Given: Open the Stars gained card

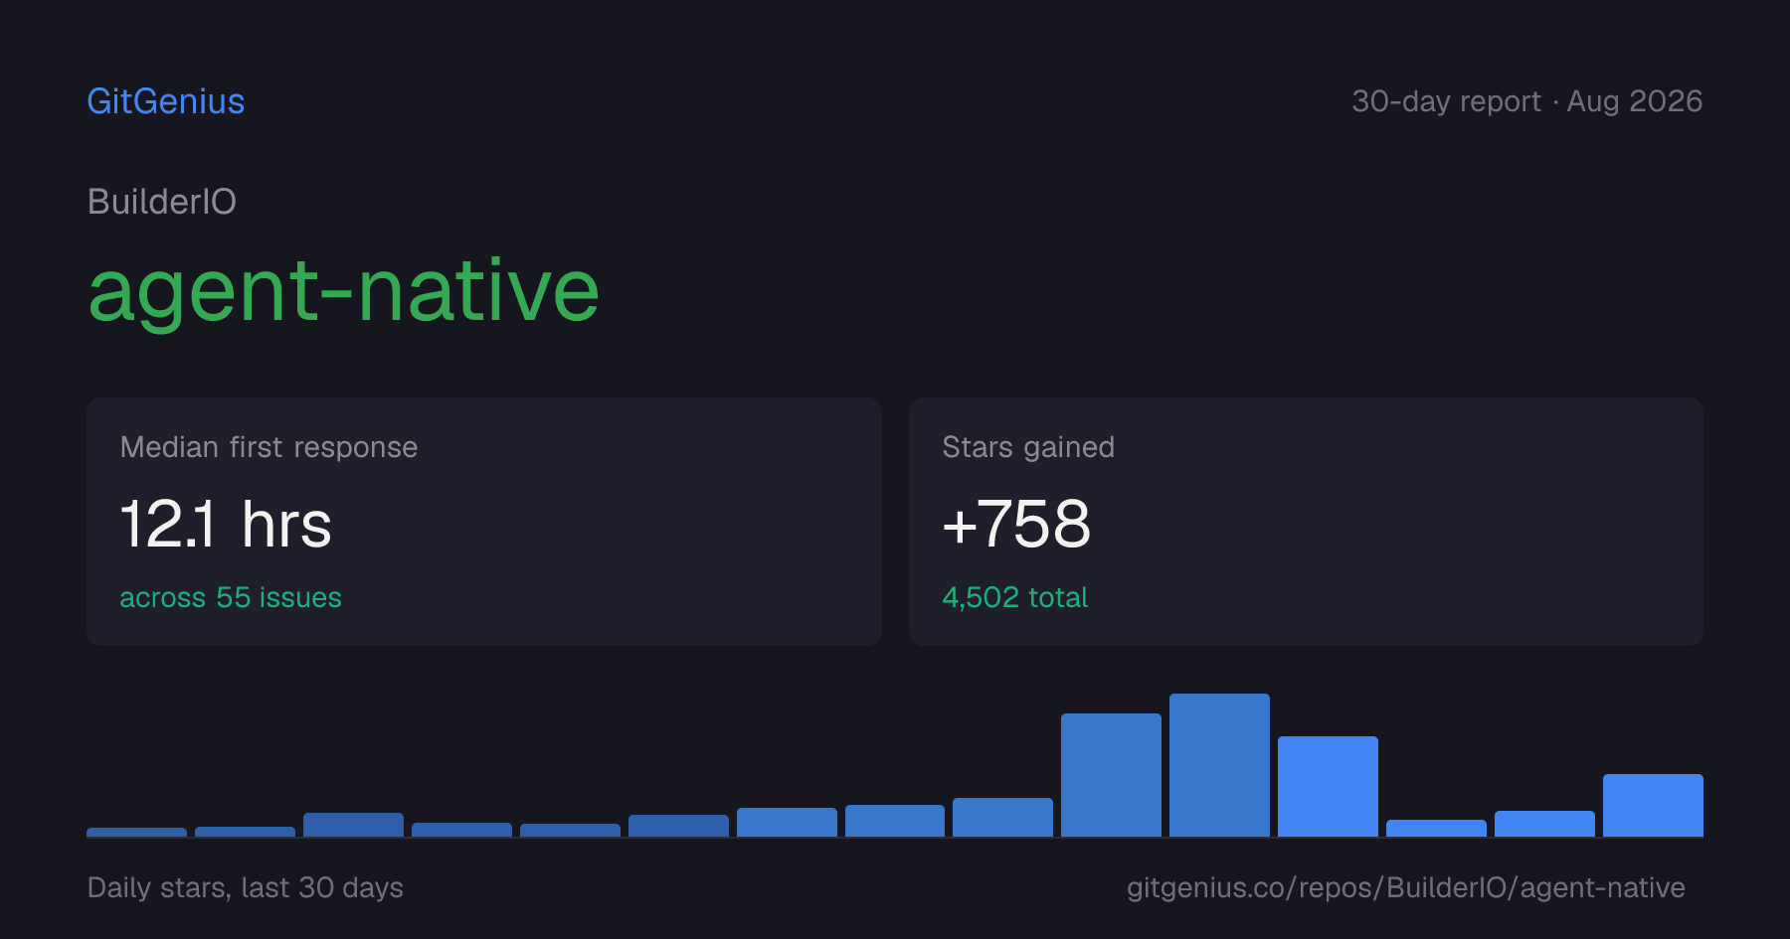Looking at the screenshot, I should pyautogui.click(x=1306, y=522).
